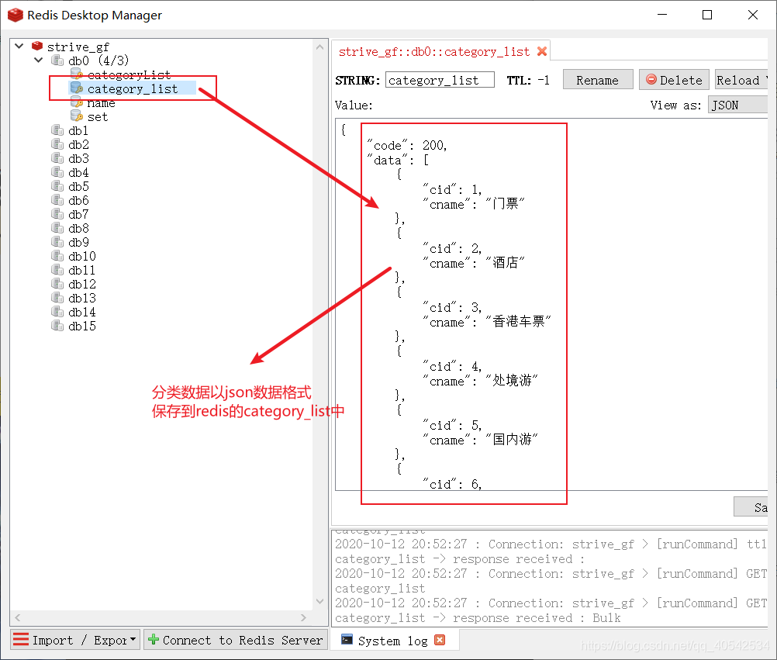Image resolution: width=777 pixels, height=660 pixels.
Task: Select the db15 label in tree
Action: point(82,326)
